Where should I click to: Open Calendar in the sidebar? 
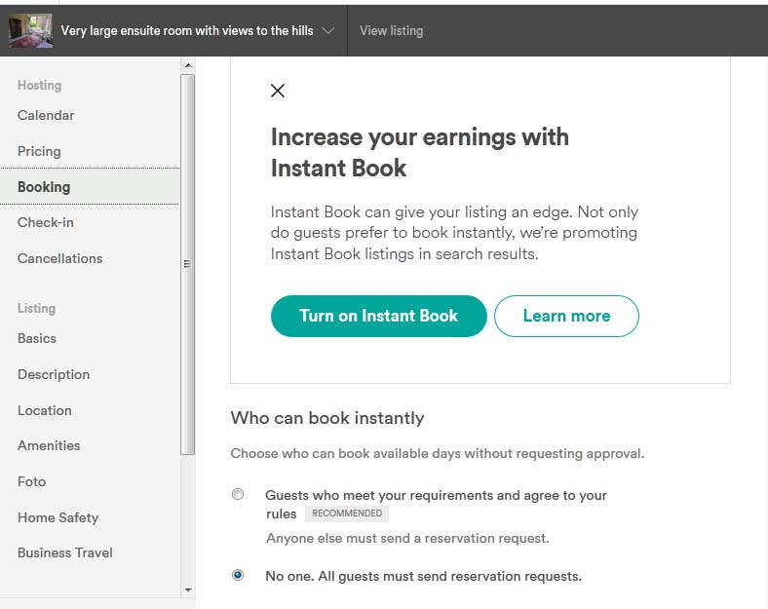(46, 115)
